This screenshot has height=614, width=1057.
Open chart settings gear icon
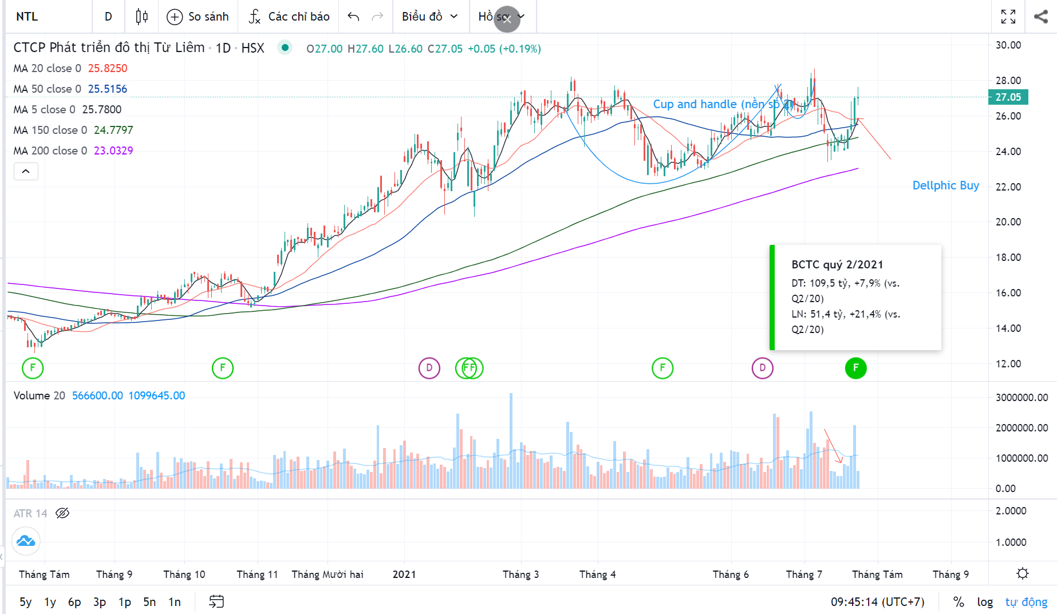pos(1022,573)
